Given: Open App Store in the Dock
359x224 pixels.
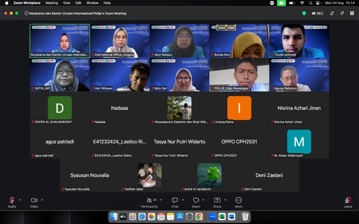Looking at the screenshot, I should 180,216.
